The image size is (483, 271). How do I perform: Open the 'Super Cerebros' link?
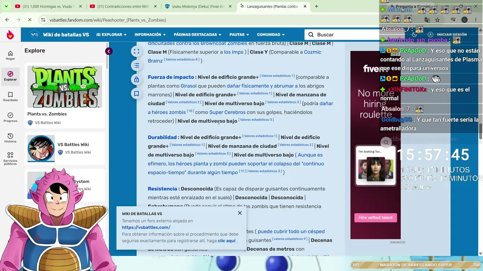(227, 112)
